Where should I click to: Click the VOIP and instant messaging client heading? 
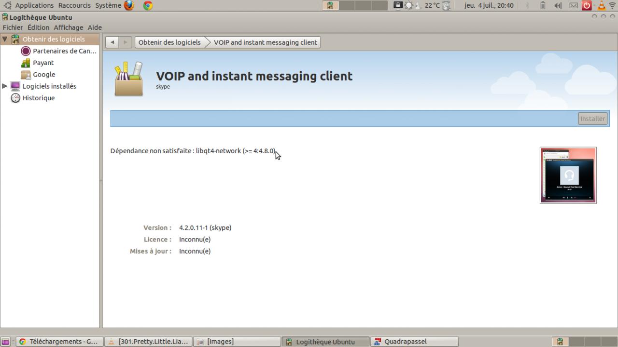[x=254, y=76]
